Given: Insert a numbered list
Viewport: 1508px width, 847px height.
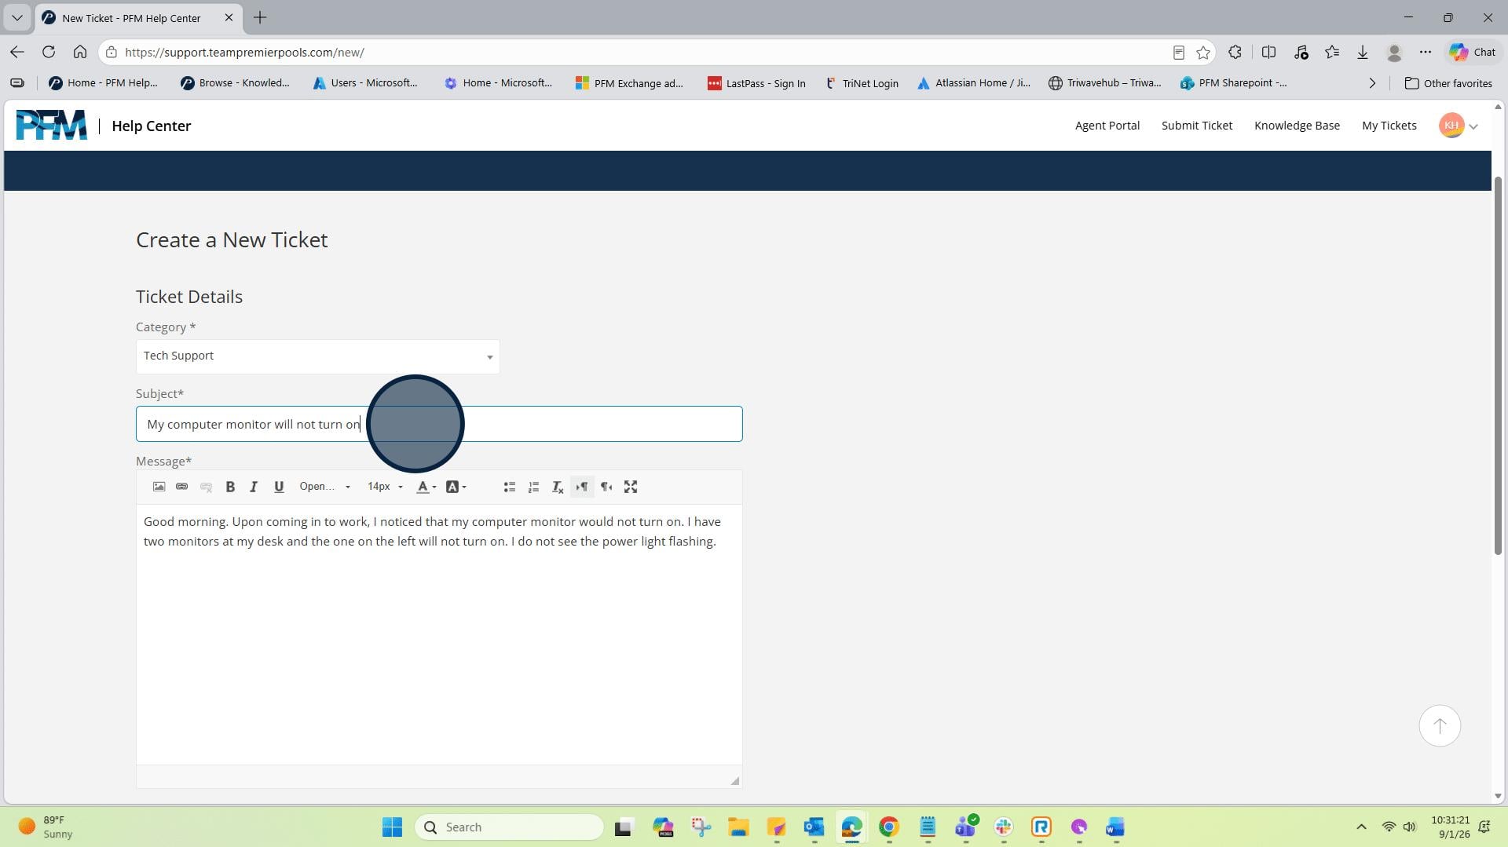Looking at the screenshot, I should [533, 487].
